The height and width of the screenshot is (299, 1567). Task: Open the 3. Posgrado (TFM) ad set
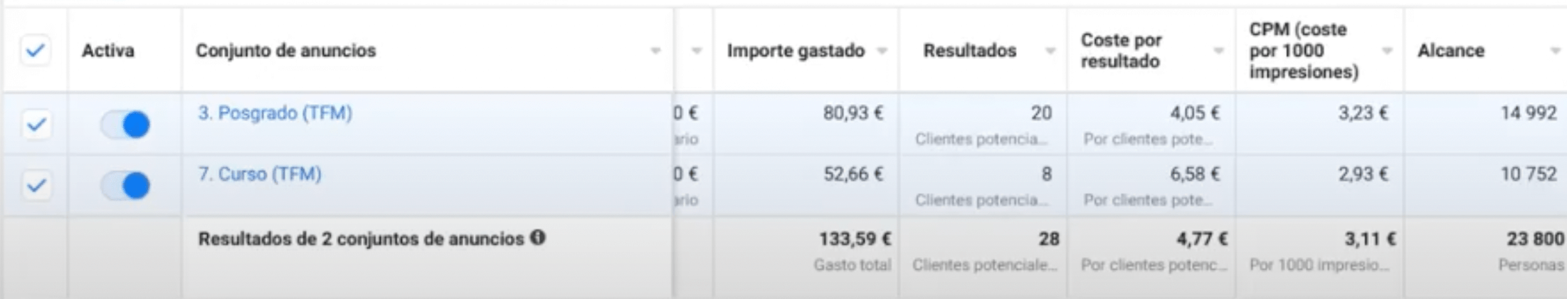pyautogui.click(x=275, y=113)
